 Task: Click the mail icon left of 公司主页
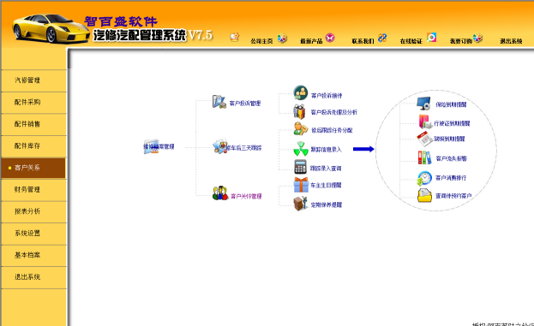pos(235,37)
